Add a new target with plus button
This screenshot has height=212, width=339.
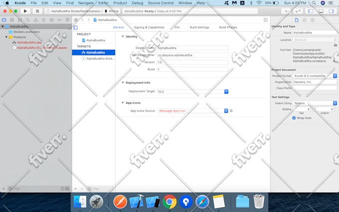pyautogui.click(x=75, y=189)
